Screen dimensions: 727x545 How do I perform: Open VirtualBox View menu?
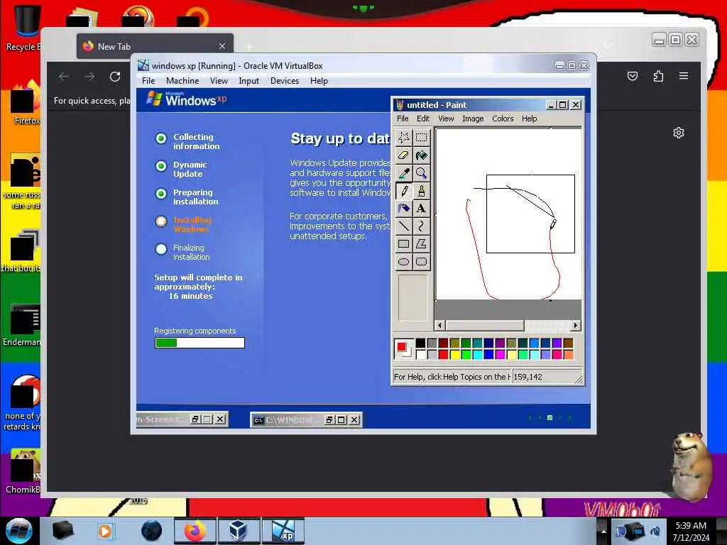[x=219, y=81]
